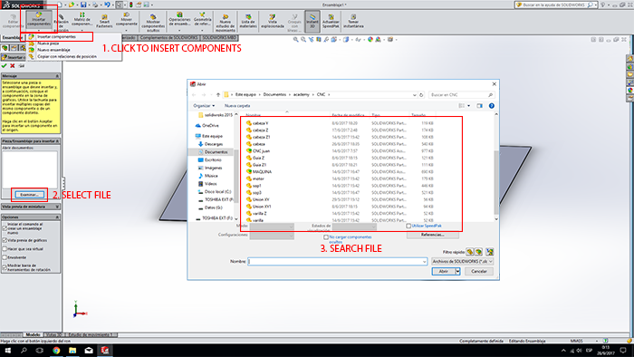The width and height of the screenshot is (634, 357).
Task: Expand the Vista previa de miniatura section
Action: (x=57, y=207)
